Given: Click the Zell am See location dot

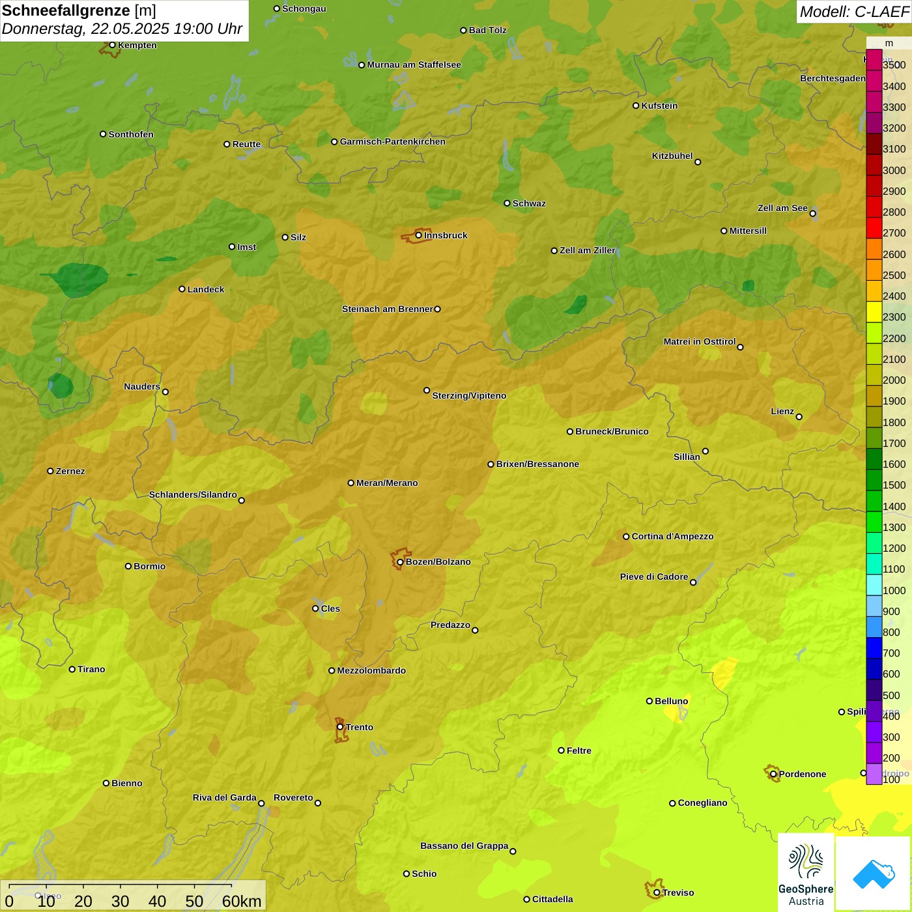Looking at the screenshot, I should (x=812, y=213).
